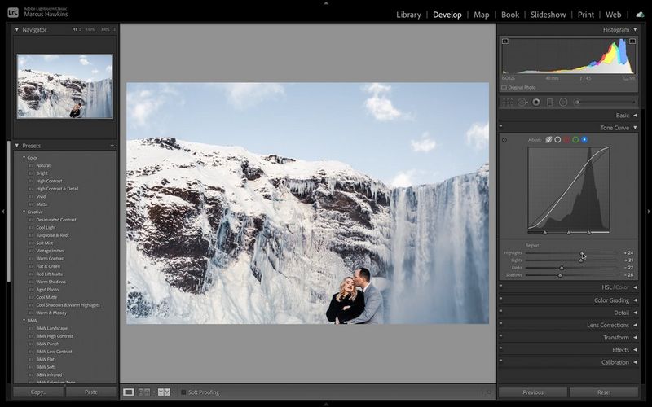Click the Highlights region slider handle
The image size is (652, 407).
tap(582, 253)
